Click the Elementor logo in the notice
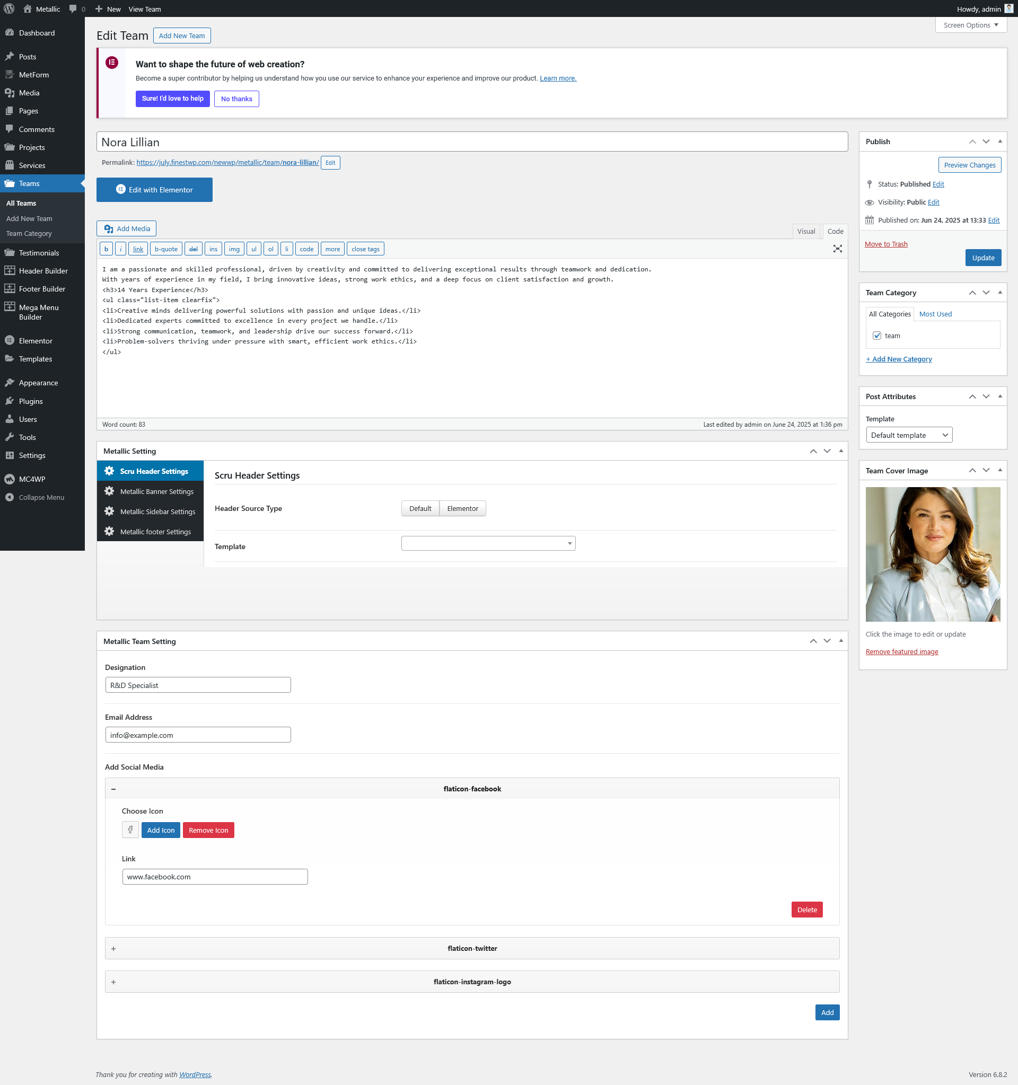The width and height of the screenshot is (1018, 1085). coord(112,63)
